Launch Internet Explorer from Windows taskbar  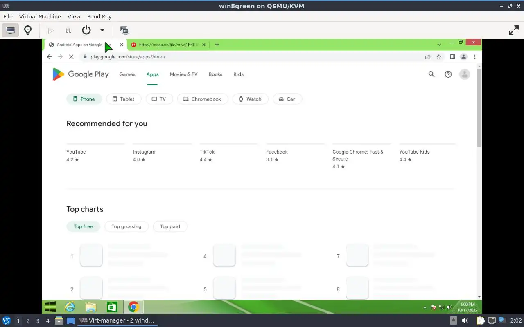[70, 307]
